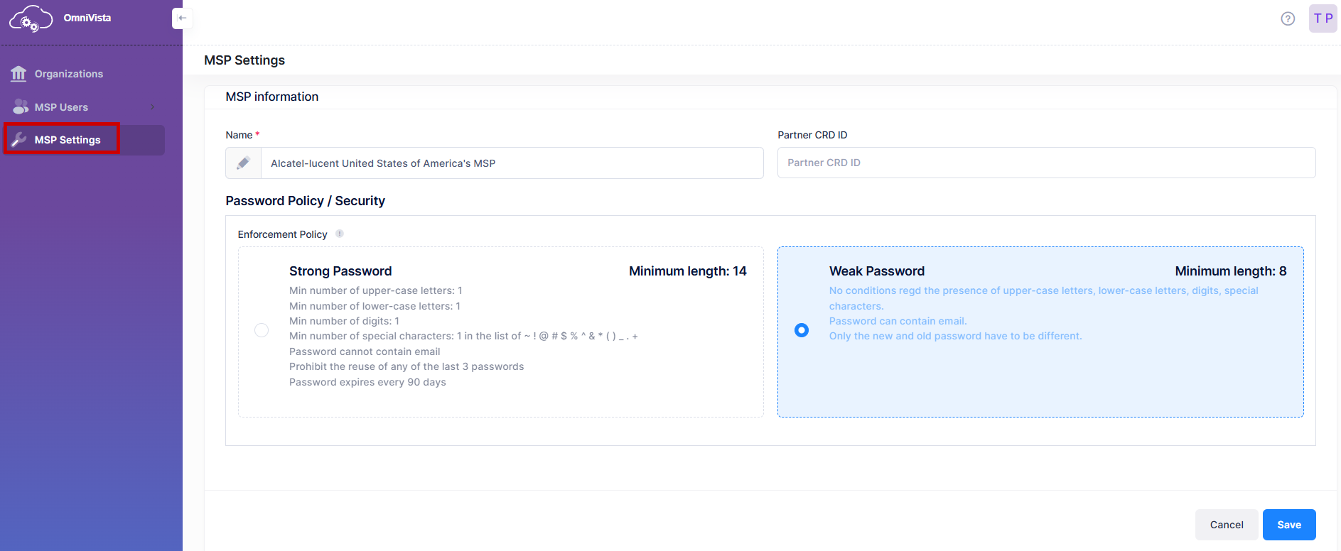Select the Strong Password radio button

pos(262,330)
